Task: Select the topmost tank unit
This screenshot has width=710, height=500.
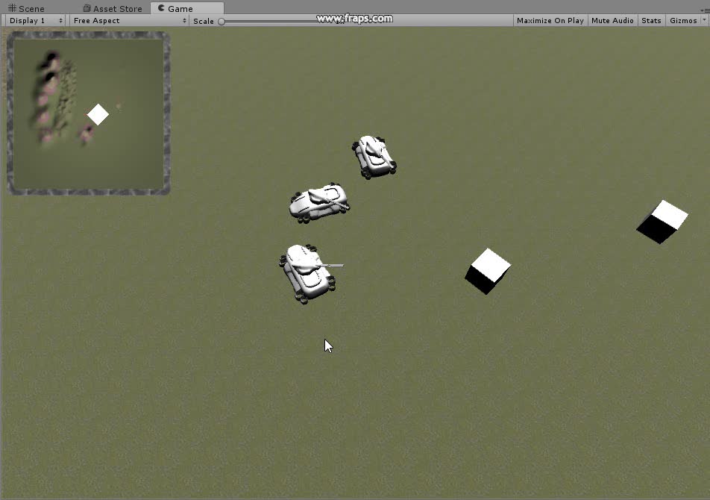Action: [x=373, y=157]
